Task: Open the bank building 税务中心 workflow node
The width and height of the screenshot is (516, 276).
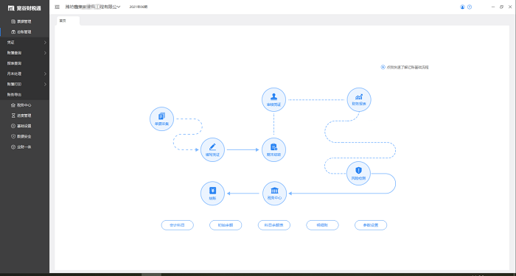Action: point(274,194)
